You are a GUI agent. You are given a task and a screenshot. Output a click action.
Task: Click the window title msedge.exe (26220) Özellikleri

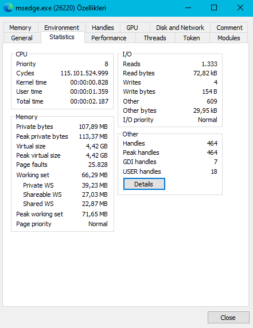(x=61, y=8)
